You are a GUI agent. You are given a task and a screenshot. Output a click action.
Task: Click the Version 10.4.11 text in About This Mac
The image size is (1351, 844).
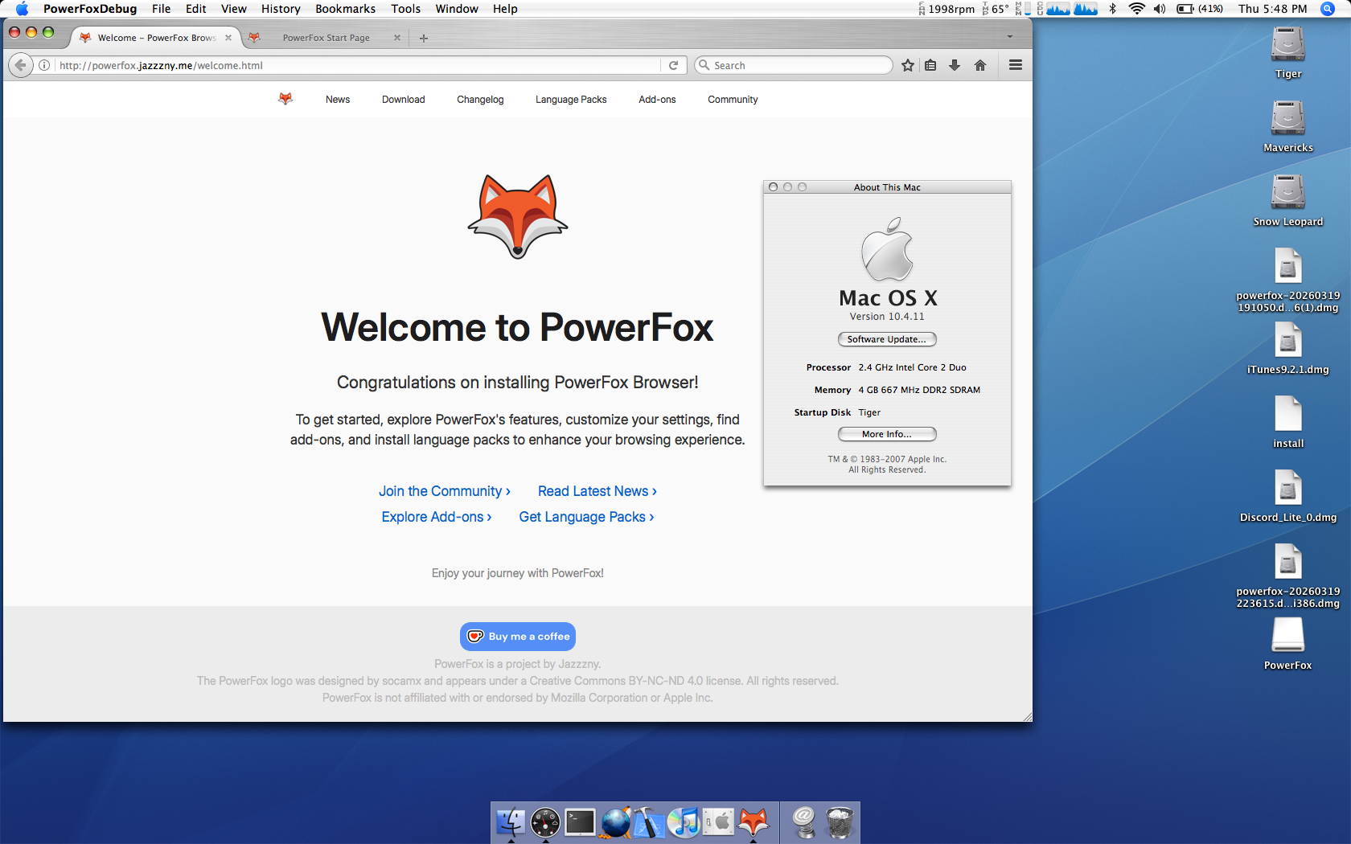pos(887,317)
